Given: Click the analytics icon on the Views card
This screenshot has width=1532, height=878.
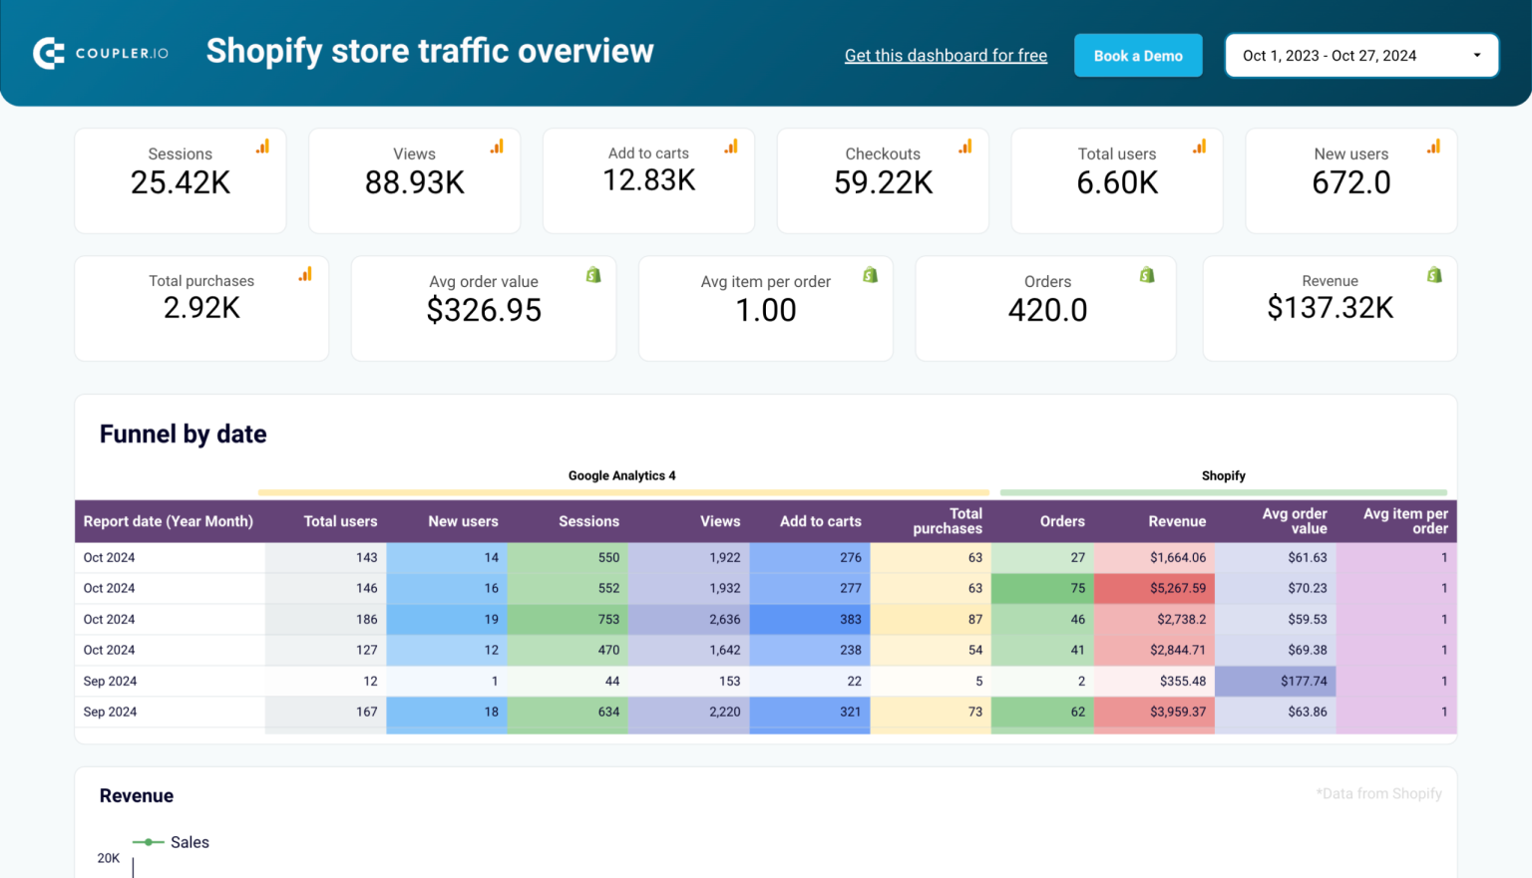Looking at the screenshot, I should 497,146.
